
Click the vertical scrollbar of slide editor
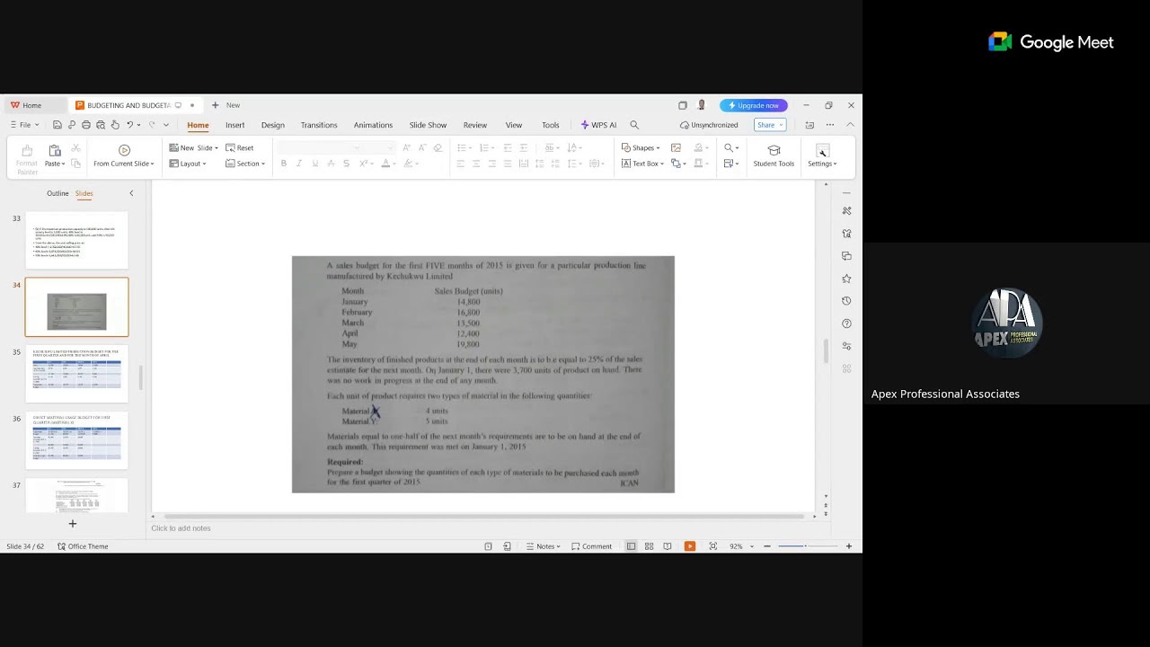click(x=826, y=351)
